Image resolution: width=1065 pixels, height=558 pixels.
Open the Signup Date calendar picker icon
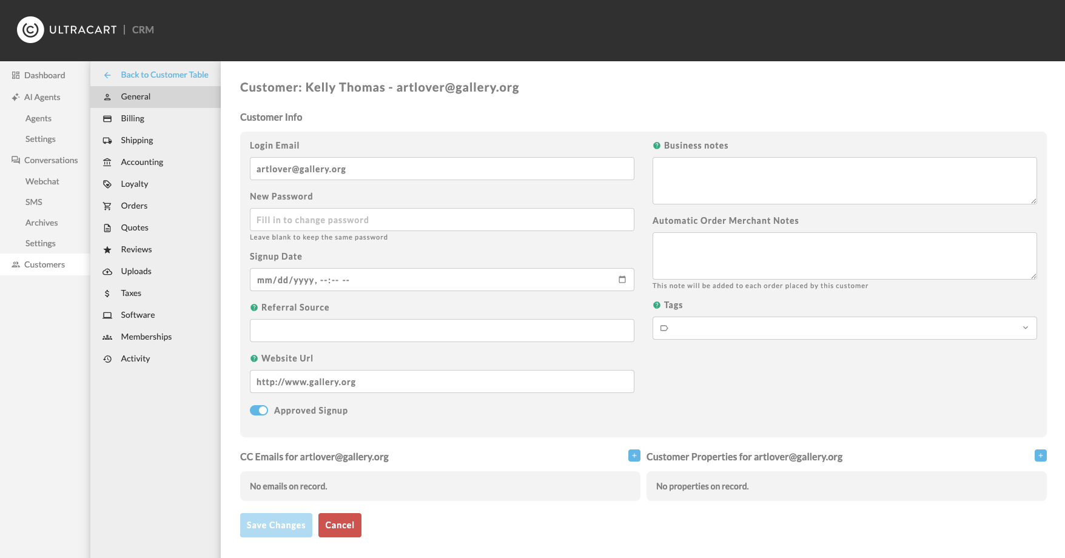coord(622,280)
